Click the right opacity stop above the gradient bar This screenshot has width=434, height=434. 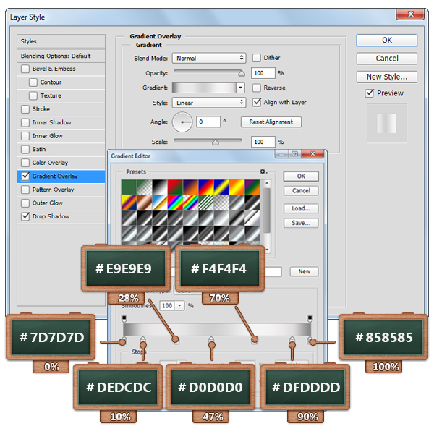click(310, 318)
